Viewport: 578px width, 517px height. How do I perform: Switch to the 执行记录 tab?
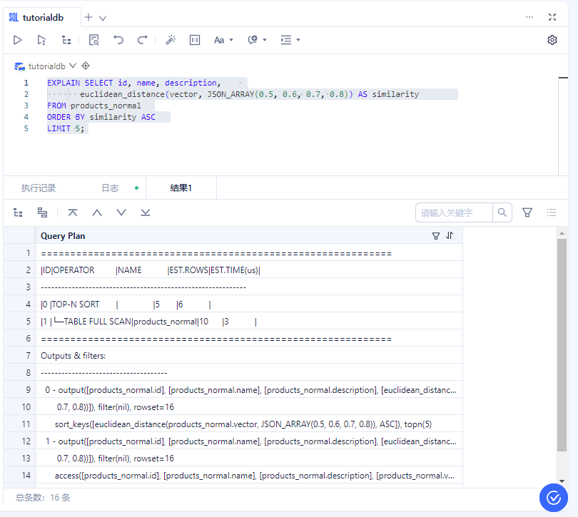39,188
